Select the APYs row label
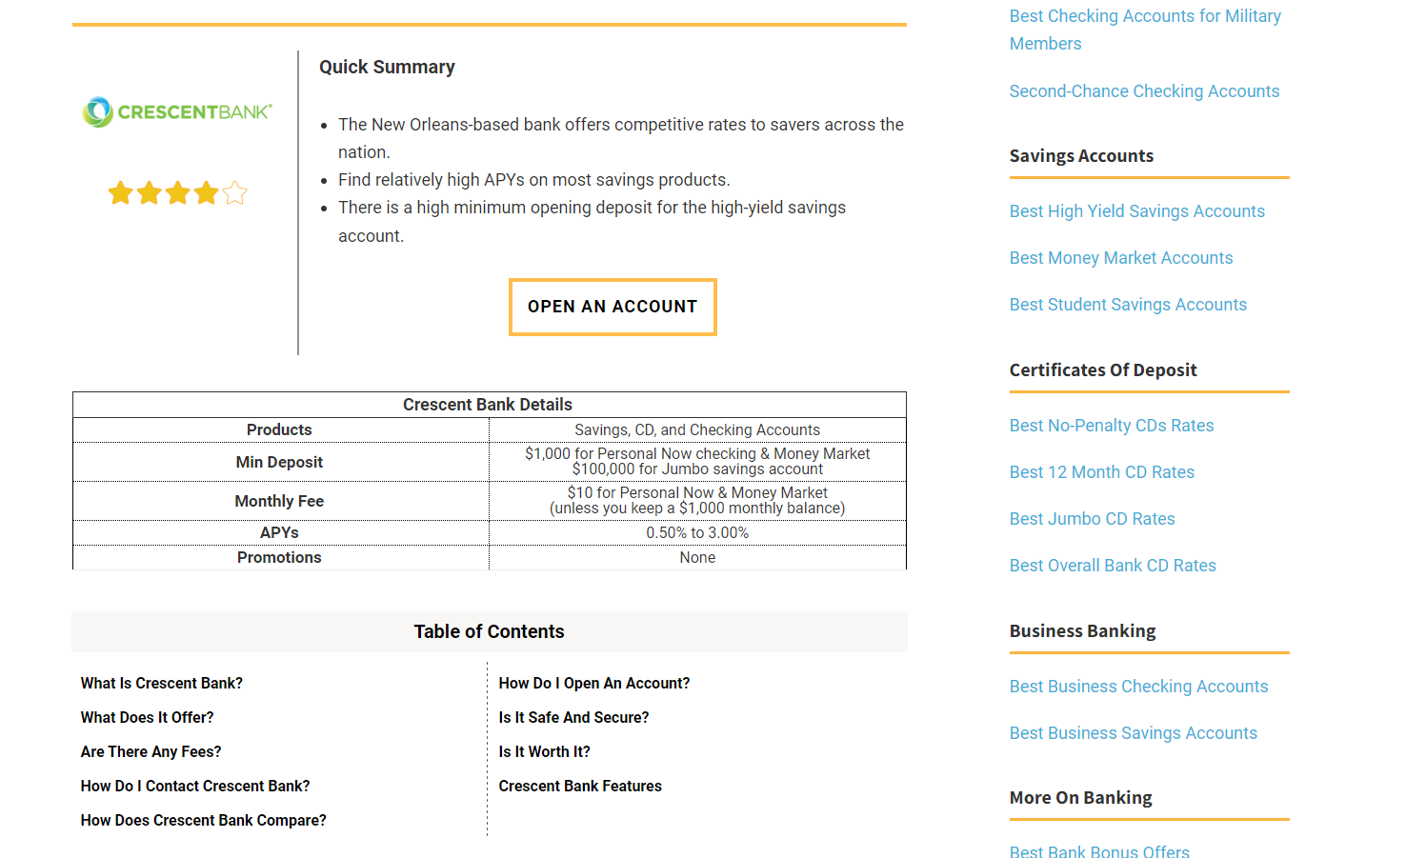Viewport: 1426px width, 858px height. (279, 532)
